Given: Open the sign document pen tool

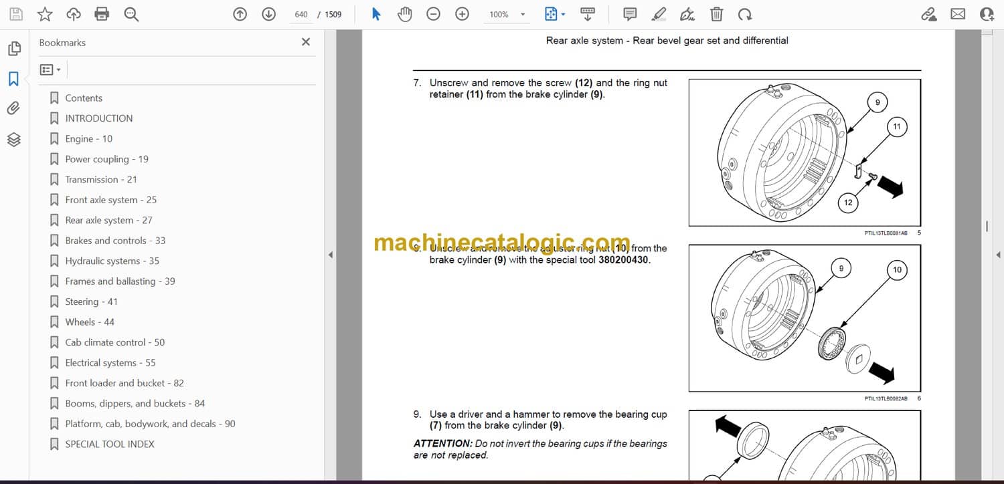Looking at the screenshot, I should (687, 14).
